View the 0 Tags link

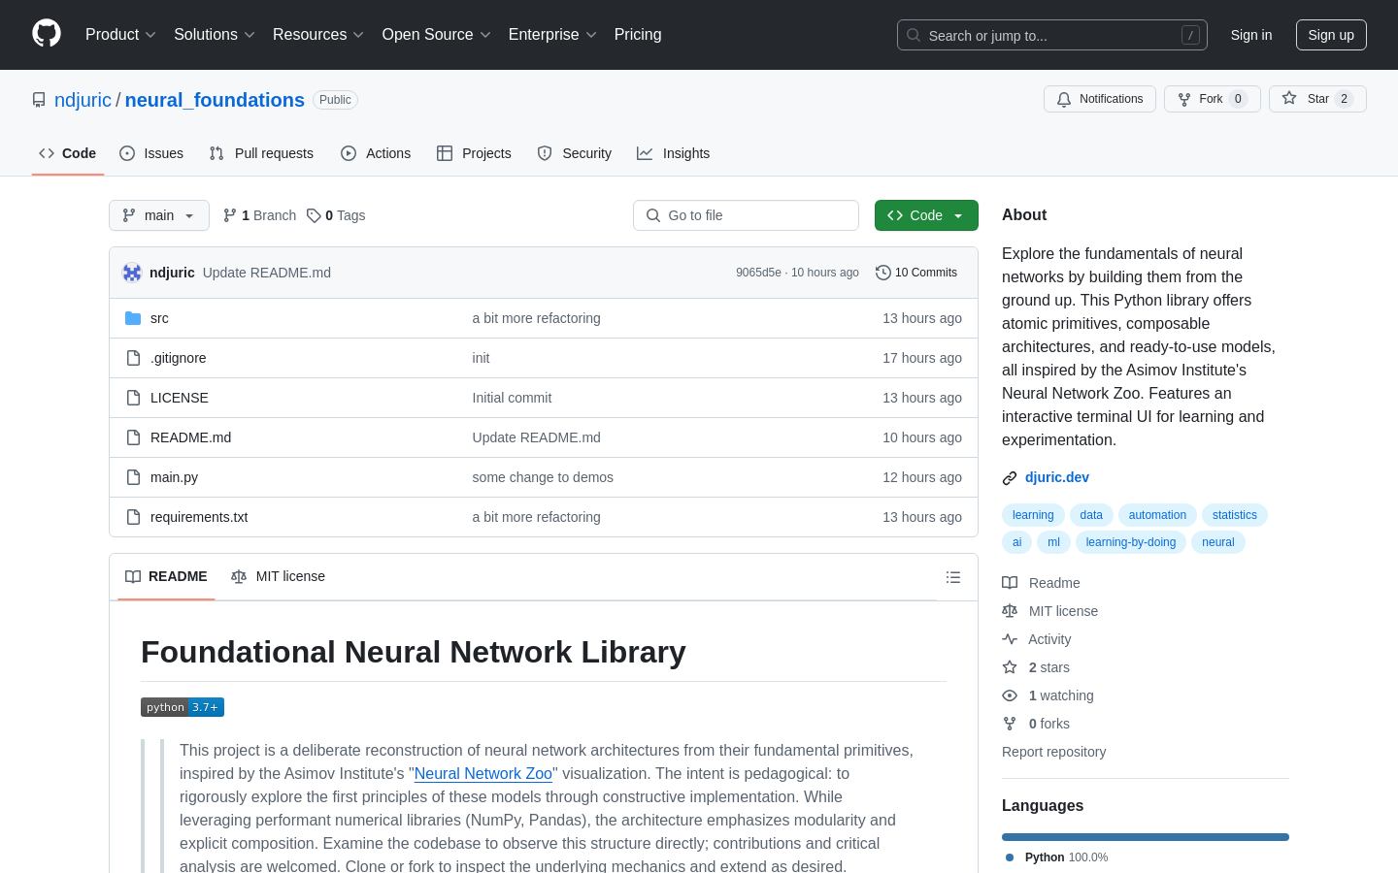click(336, 215)
